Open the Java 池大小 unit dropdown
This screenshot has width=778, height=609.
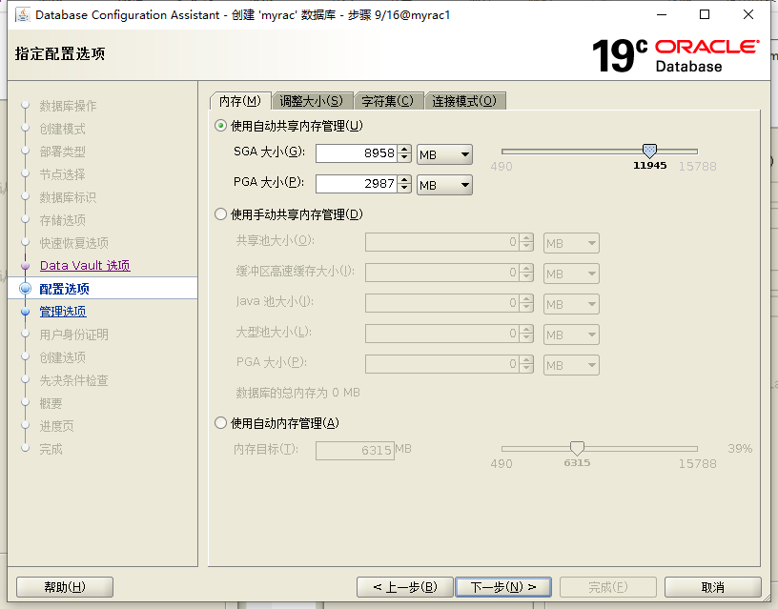pyautogui.click(x=571, y=304)
